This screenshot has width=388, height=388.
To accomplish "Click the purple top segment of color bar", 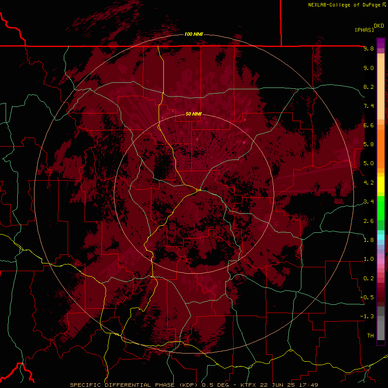I will 381,43.
